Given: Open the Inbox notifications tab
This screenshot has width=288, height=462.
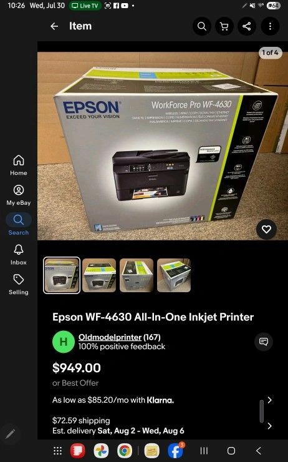Looking at the screenshot, I should point(19,255).
